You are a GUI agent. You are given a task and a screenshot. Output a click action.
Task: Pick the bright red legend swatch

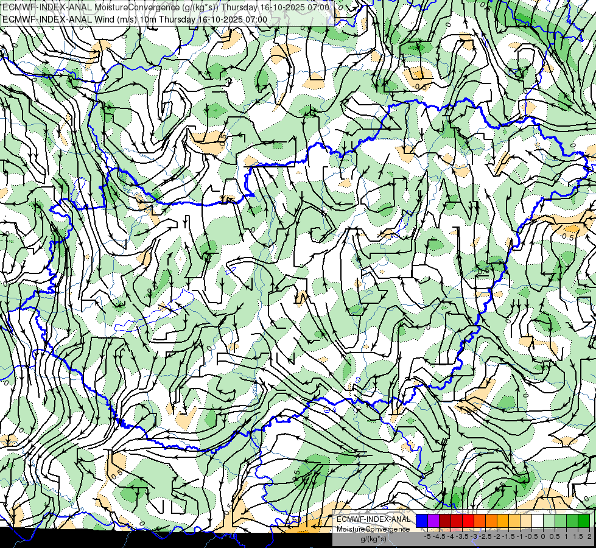468,521
